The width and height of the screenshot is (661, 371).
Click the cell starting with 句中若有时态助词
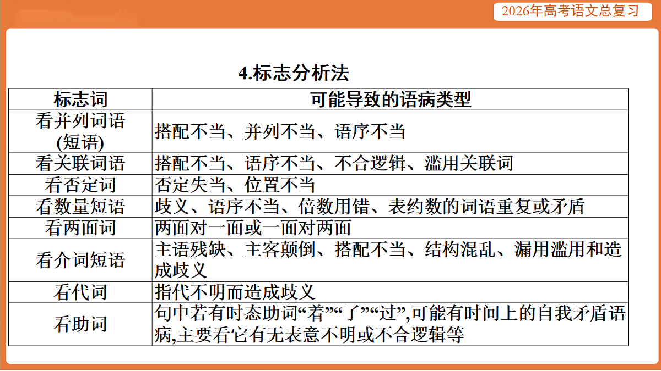(x=390, y=324)
